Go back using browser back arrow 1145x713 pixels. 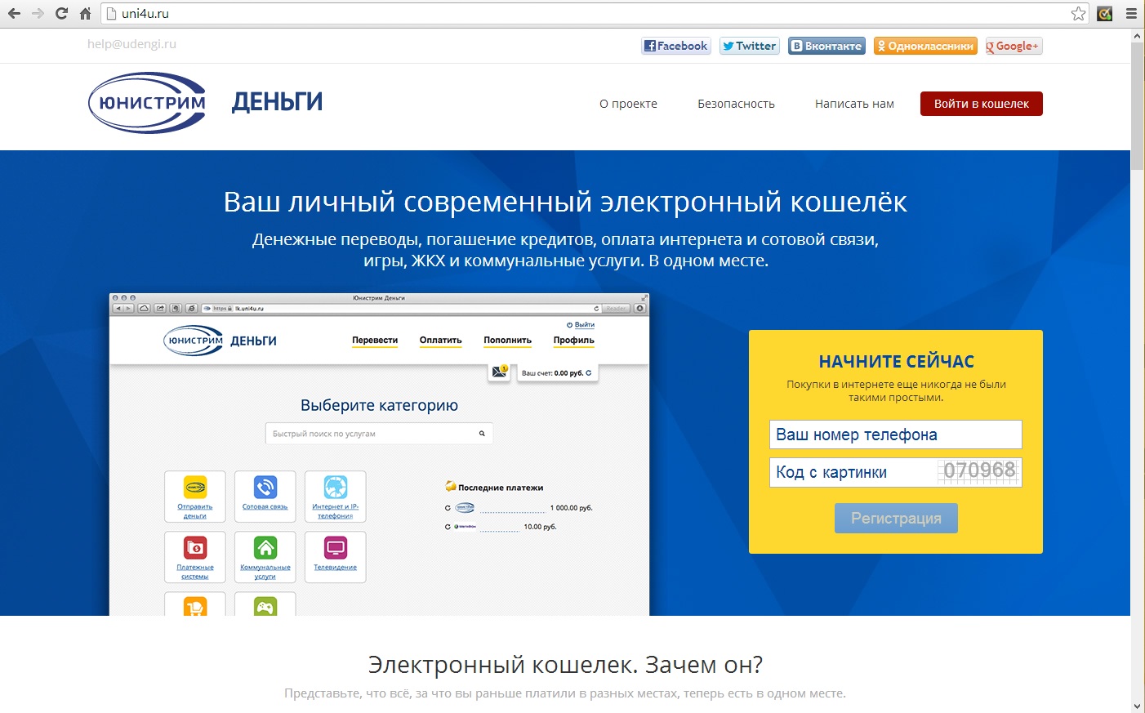(x=14, y=13)
